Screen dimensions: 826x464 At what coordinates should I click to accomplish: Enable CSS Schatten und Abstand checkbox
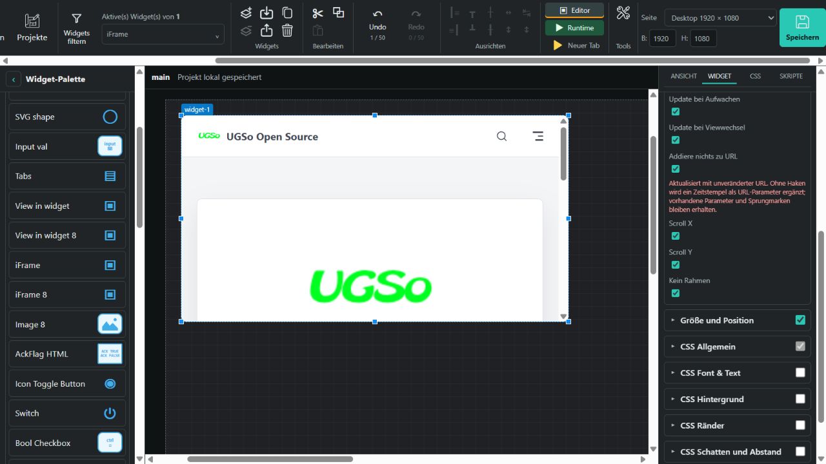click(800, 452)
